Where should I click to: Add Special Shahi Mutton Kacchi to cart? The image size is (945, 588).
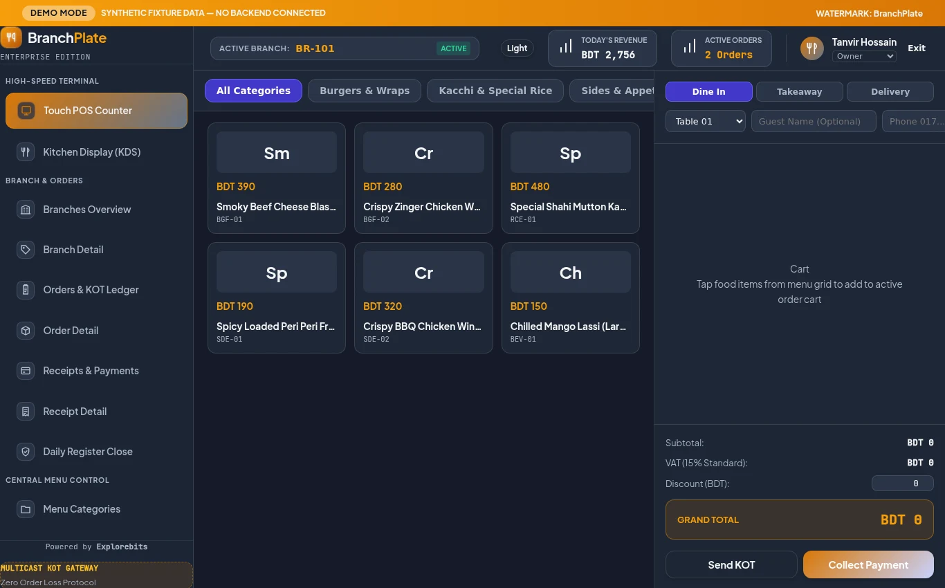[571, 178]
